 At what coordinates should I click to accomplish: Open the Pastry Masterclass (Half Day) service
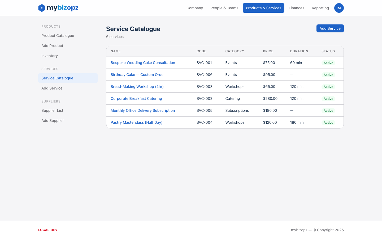click(136, 122)
